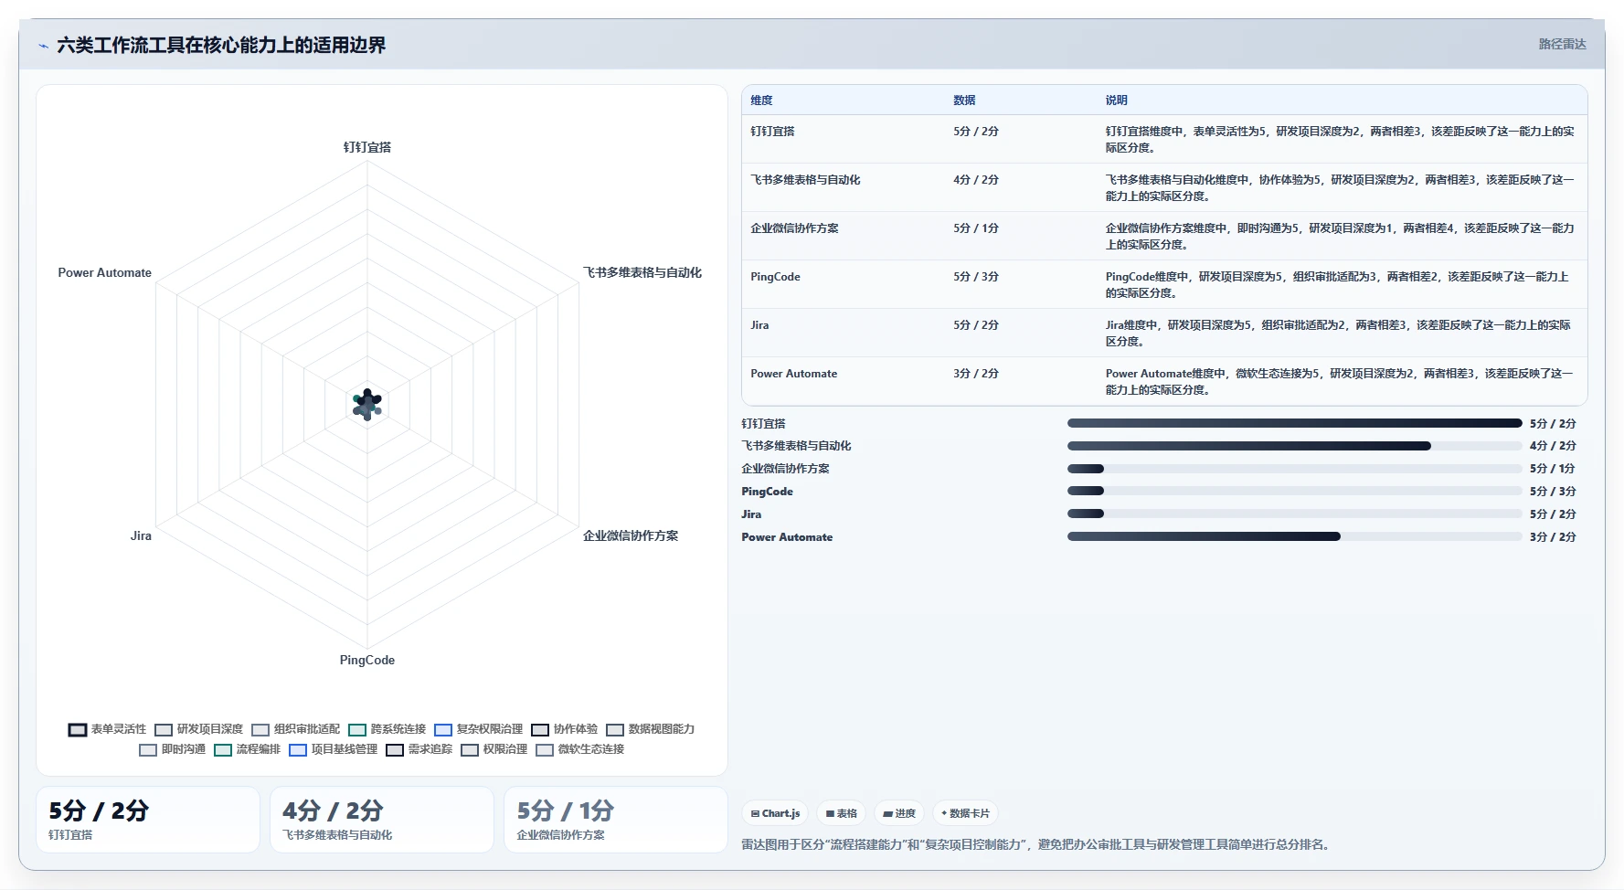The image size is (1624, 890).
Task: Toggle the 数据视图能力 legend entry
Action: pyautogui.click(x=650, y=729)
